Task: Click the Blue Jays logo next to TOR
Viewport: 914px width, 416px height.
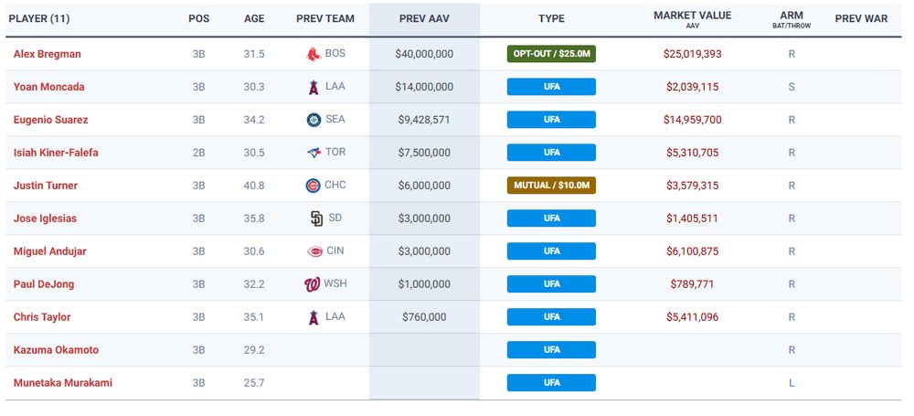Action: pyautogui.click(x=314, y=153)
